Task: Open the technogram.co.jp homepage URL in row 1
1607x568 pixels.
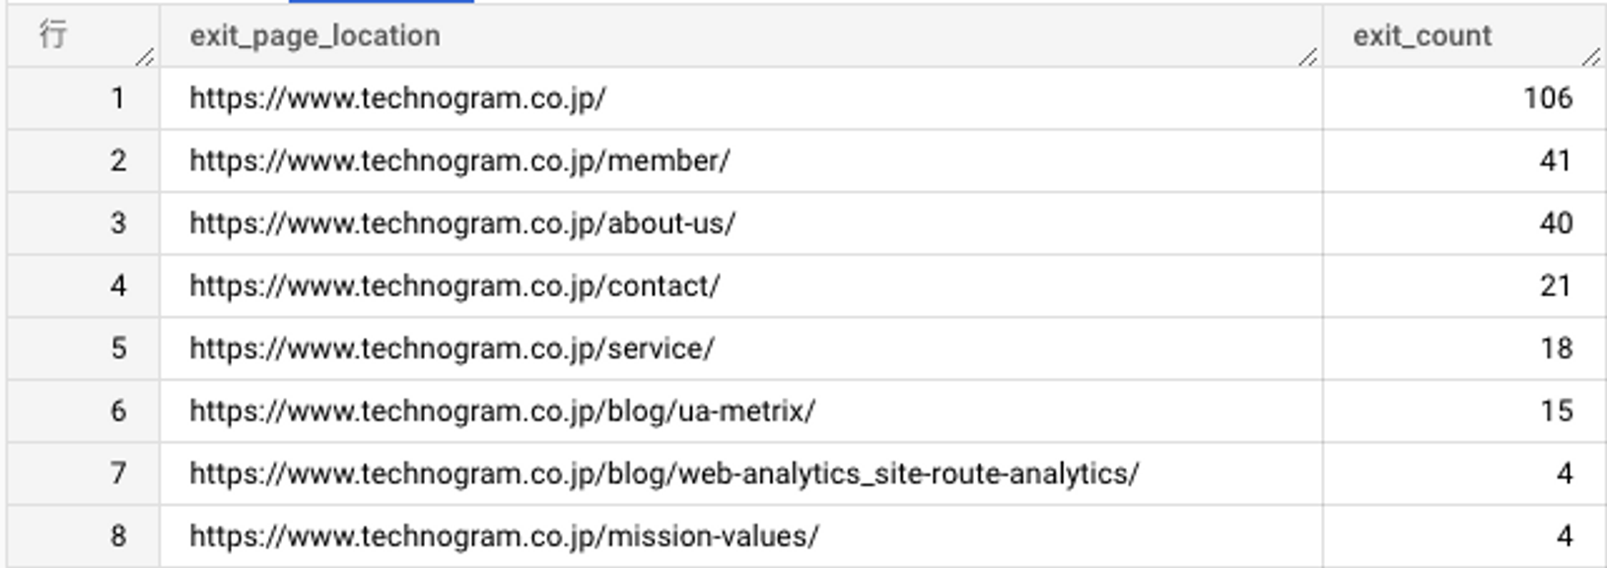Action: [397, 98]
